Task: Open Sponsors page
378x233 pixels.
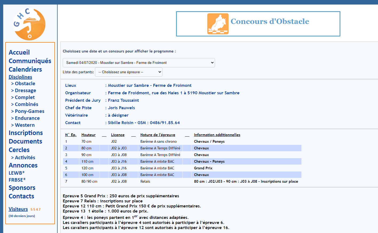Action: pyautogui.click(x=22, y=188)
